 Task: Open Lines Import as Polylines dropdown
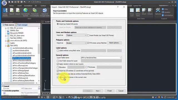[76, 35]
